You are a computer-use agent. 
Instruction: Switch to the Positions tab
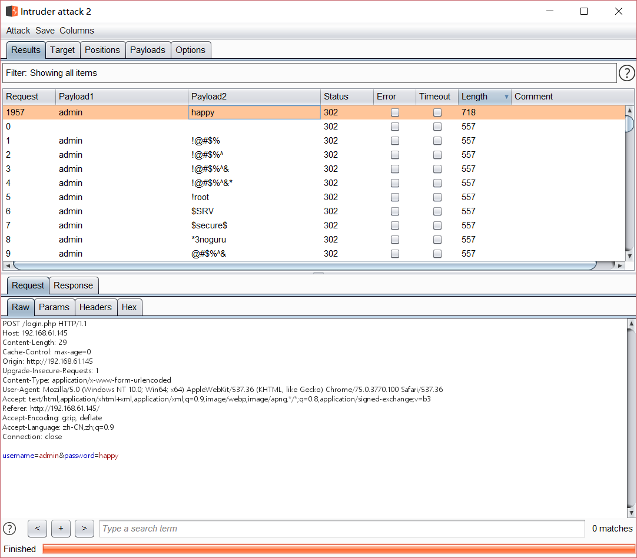click(102, 50)
